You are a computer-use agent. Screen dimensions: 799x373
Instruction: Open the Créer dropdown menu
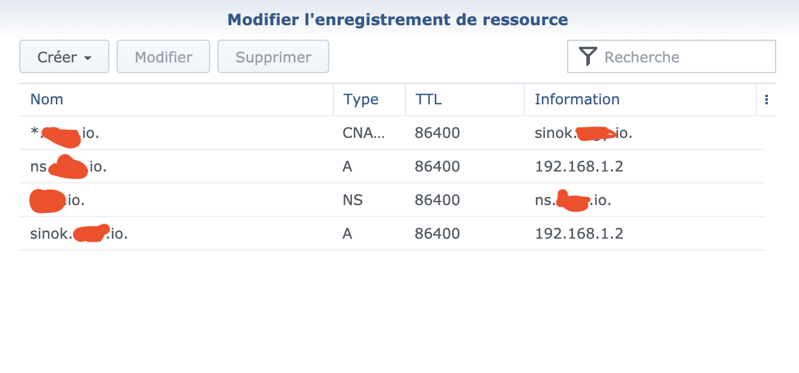(64, 57)
